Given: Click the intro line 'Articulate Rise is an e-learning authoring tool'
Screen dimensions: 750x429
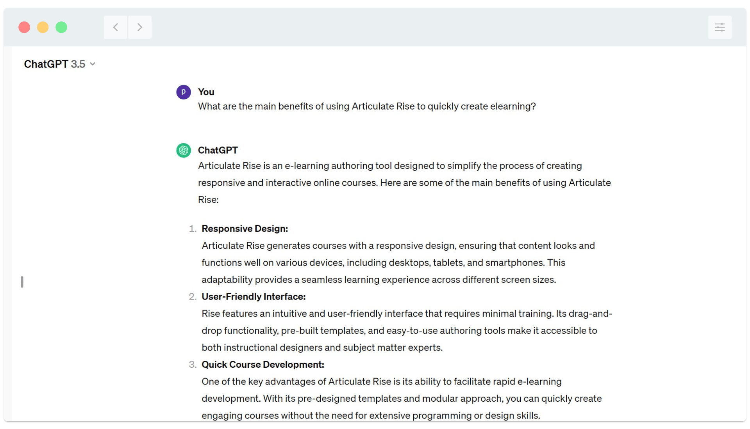Looking at the screenshot, I should 295,166.
